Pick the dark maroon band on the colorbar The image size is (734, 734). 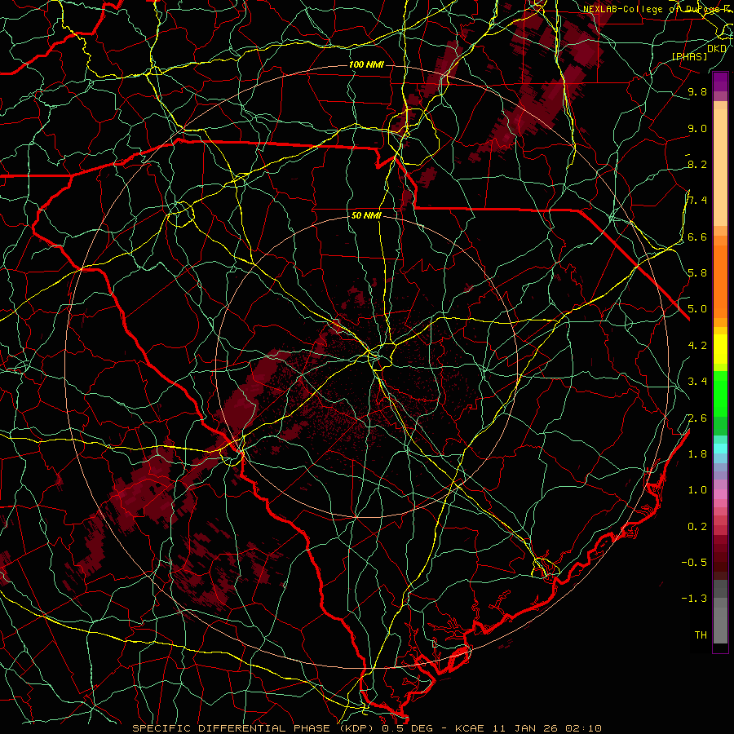click(x=720, y=557)
